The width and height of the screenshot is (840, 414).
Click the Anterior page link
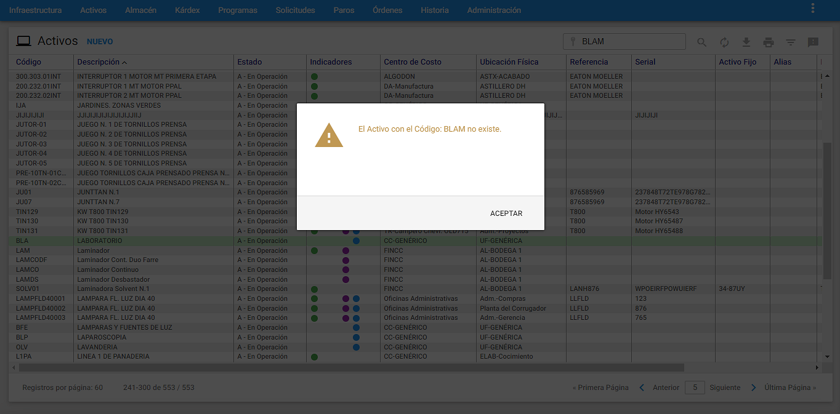click(x=666, y=388)
